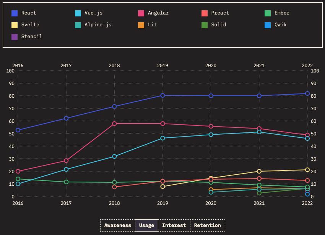Click the Preact red legend swatch
This screenshot has width=325, height=235.
(205, 13)
